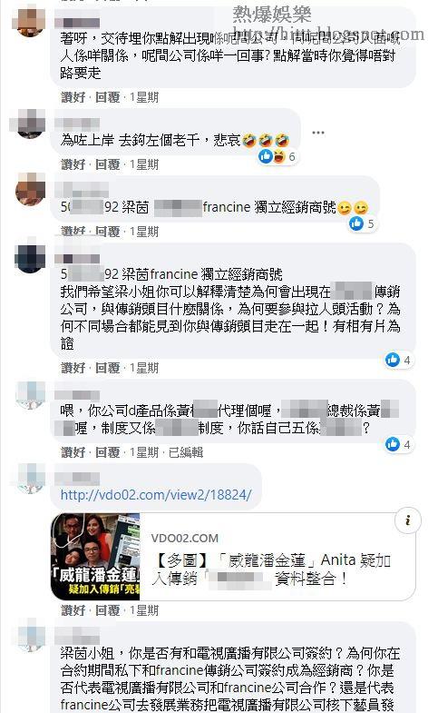Screen dimensions: 438x713
Task: Click 回覆 under the top comment
Action: pos(108,97)
